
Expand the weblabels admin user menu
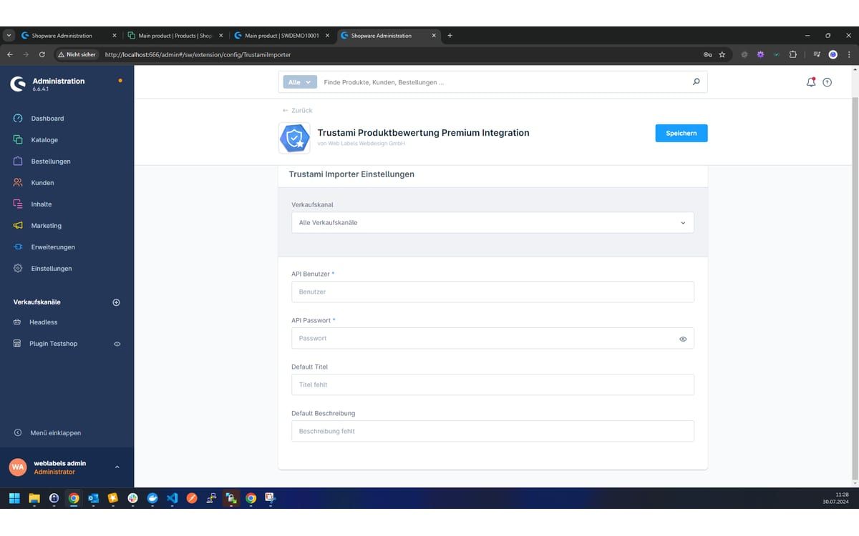click(117, 467)
